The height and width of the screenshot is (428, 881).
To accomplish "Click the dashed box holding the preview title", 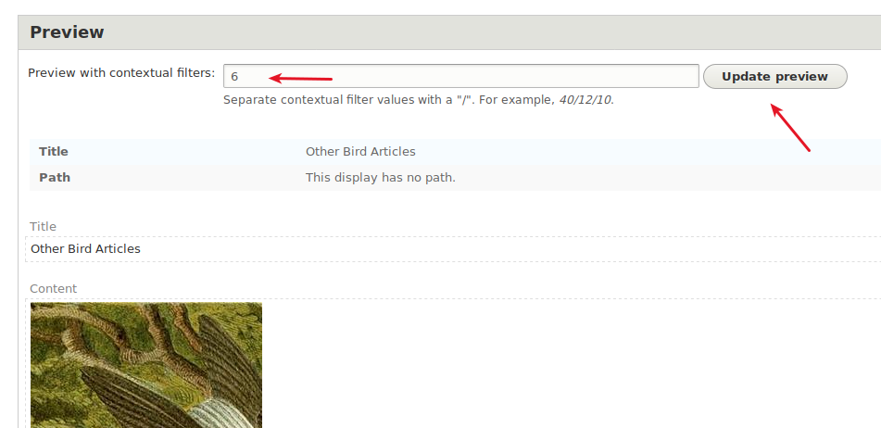I will pyautogui.click(x=453, y=249).
